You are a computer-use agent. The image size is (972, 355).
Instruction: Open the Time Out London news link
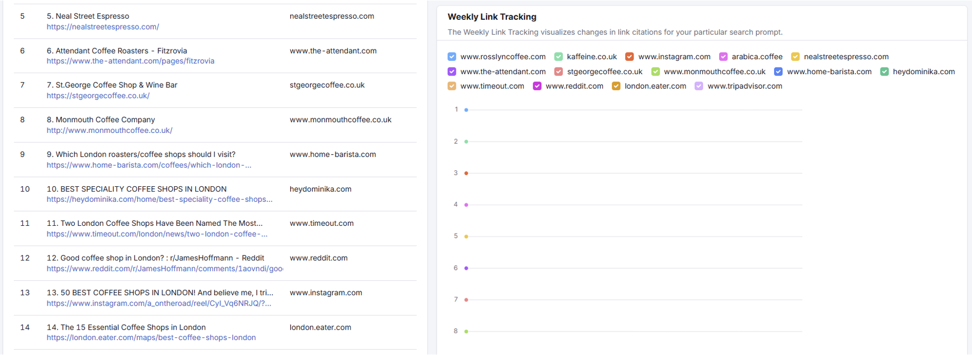[157, 234]
